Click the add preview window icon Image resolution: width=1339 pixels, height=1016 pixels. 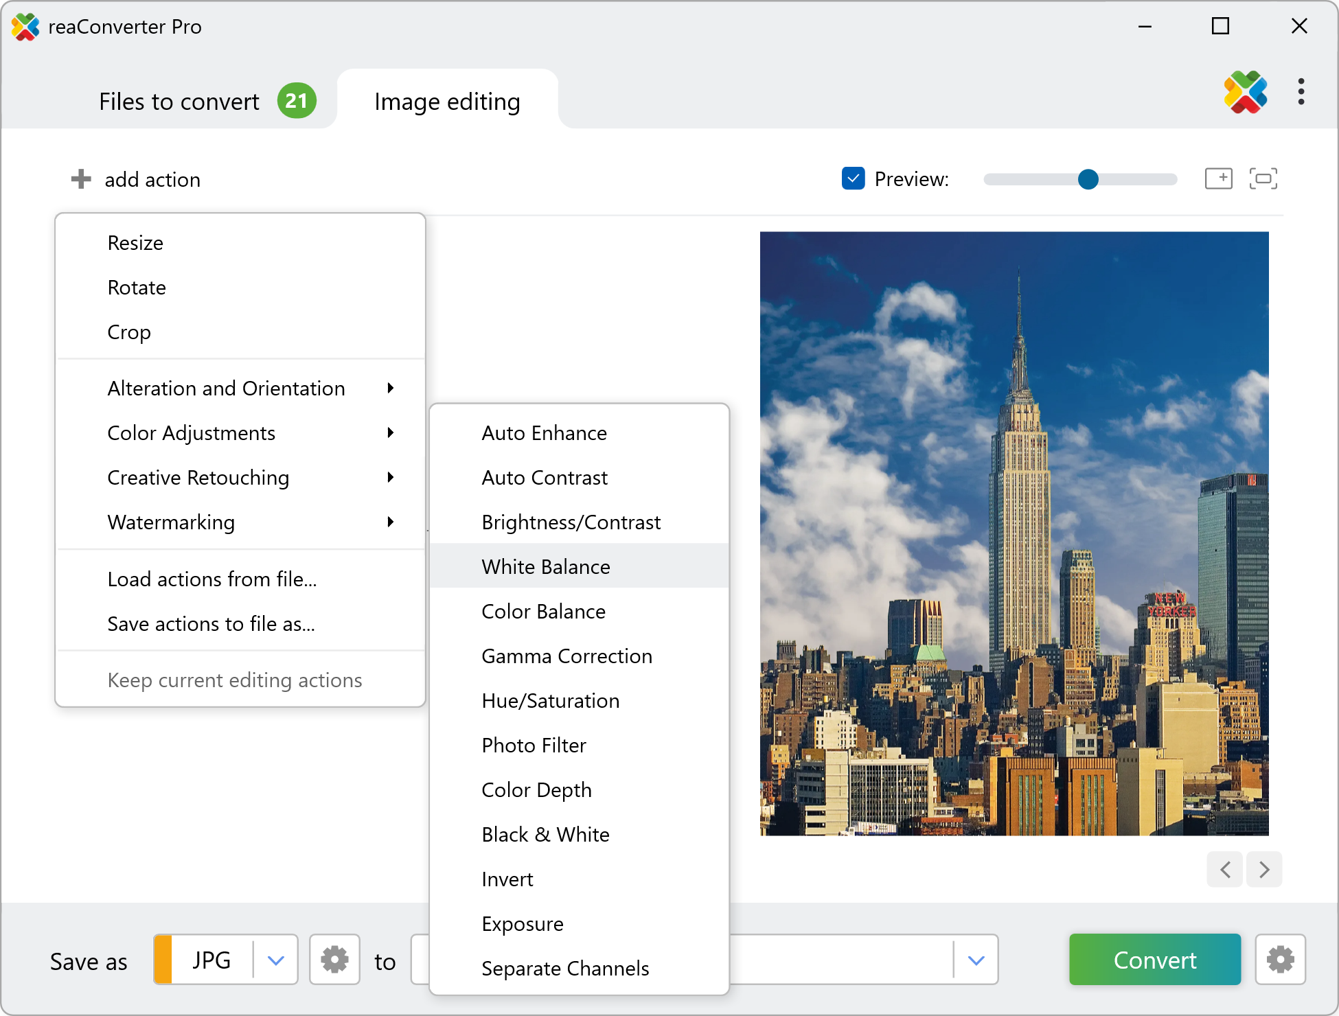[x=1218, y=179]
